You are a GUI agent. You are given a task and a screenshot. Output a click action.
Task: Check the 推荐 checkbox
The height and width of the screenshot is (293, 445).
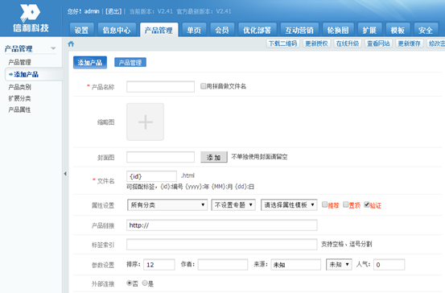(x=324, y=204)
